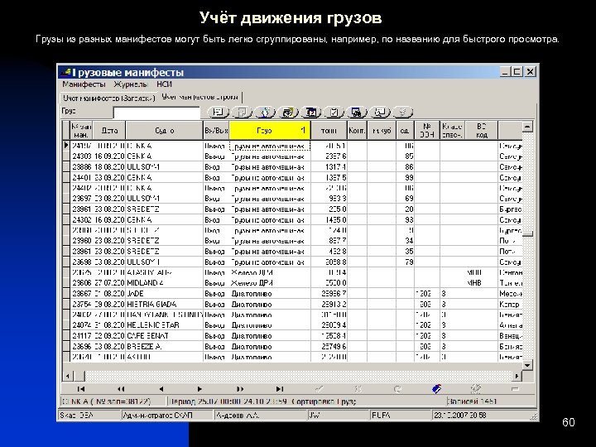Click the double-right fast-forward navigator arrow
Viewport: 596px width, 447px height.
[240, 389]
